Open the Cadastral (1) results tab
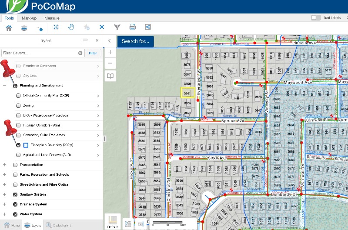 tap(58, 225)
